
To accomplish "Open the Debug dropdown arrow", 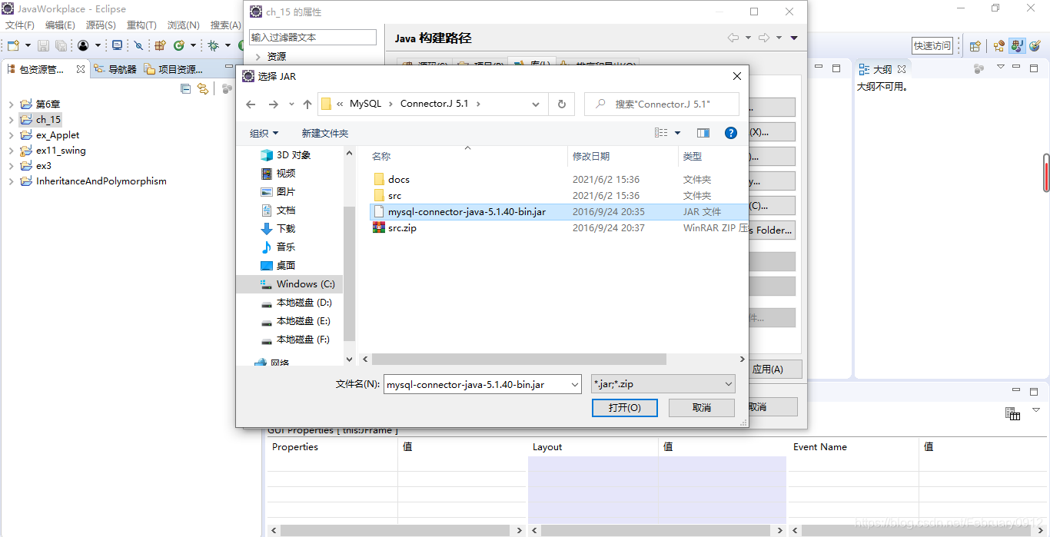I will [x=228, y=46].
